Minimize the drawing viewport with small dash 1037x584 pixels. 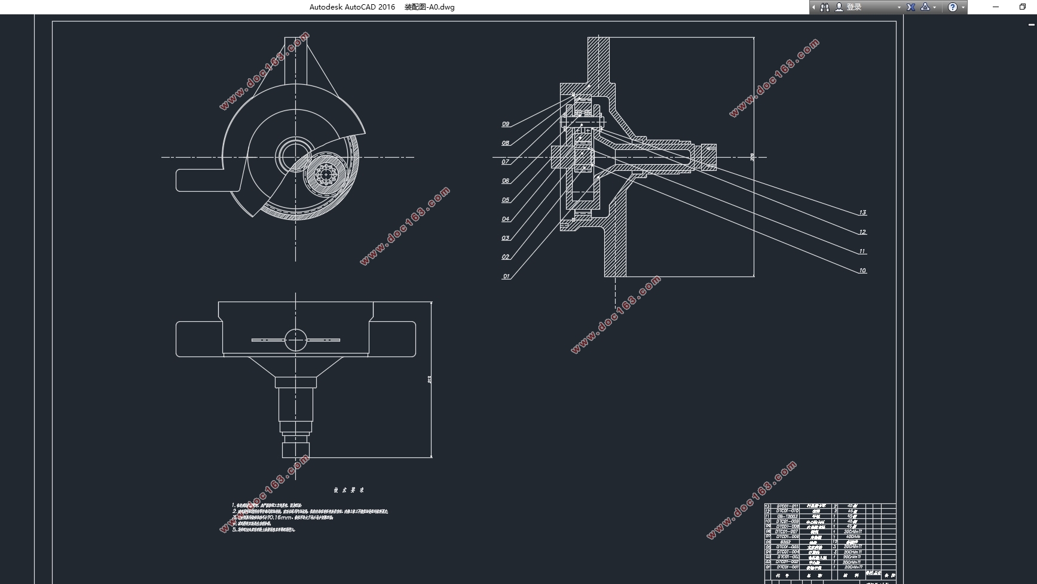tap(1031, 25)
